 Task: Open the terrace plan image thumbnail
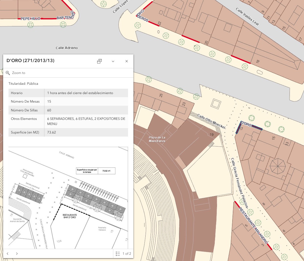[68, 198]
